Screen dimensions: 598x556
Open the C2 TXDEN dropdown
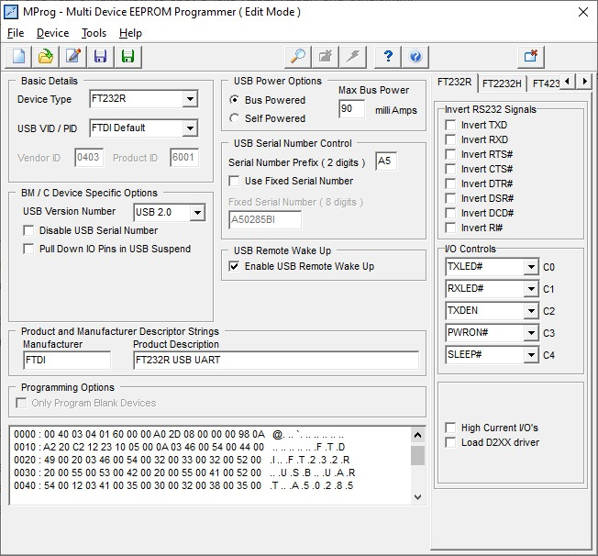[x=531, y=311]
